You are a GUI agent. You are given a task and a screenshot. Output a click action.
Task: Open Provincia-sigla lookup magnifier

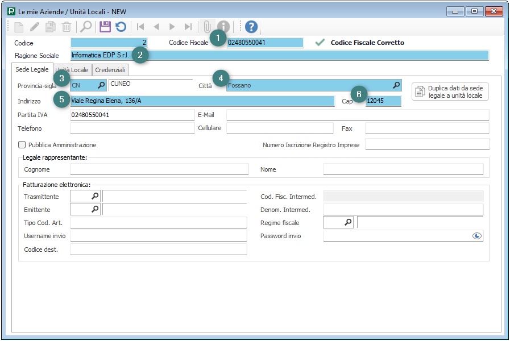point(101,85)
